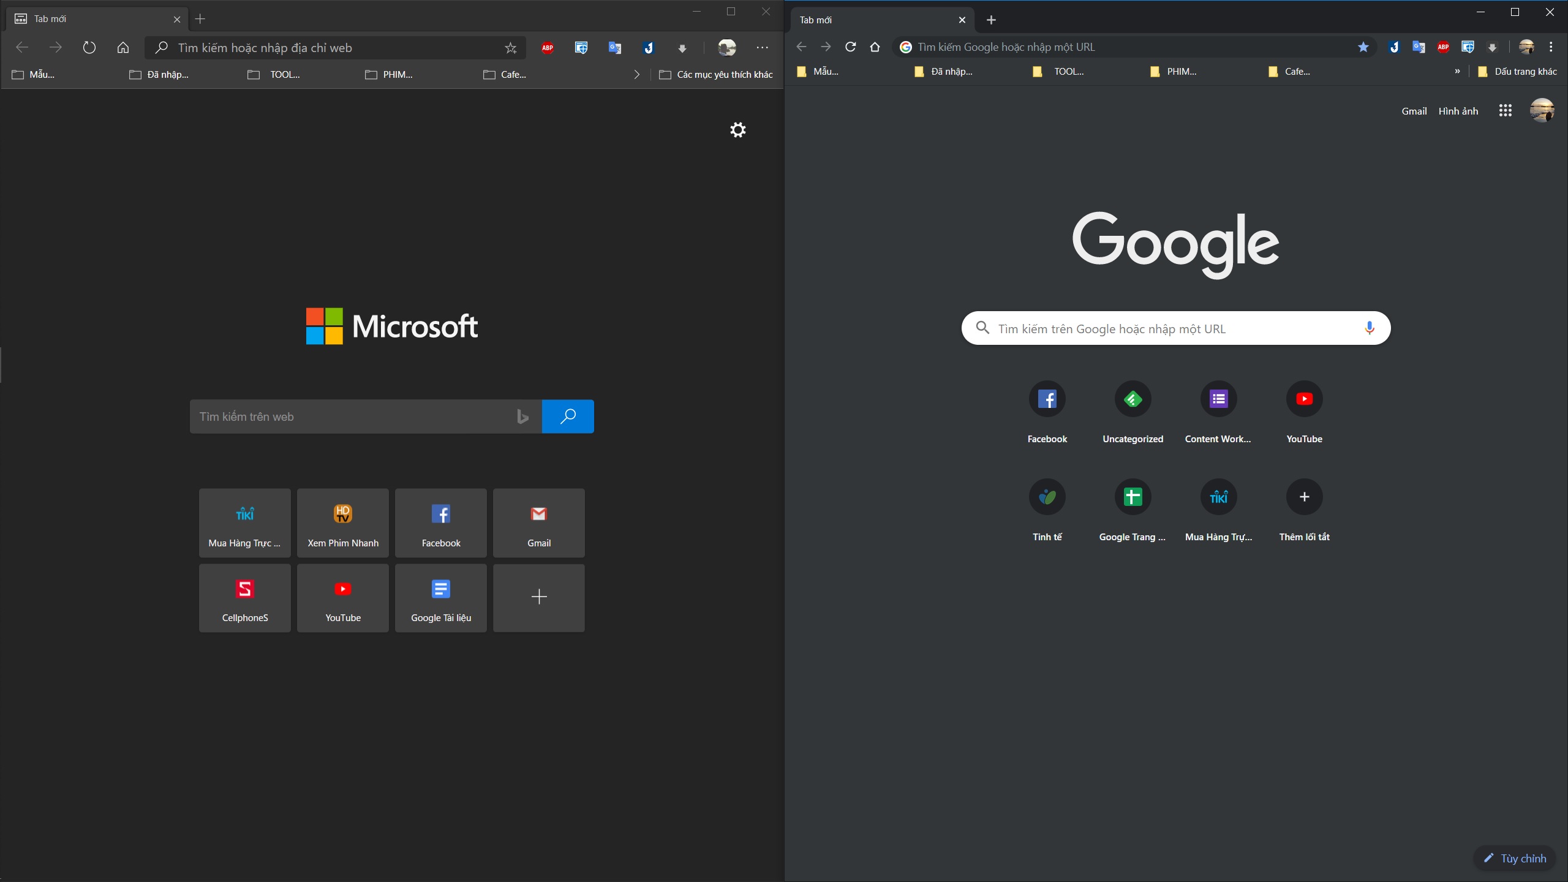Screen dimensions: 1568x882
Task: Open the 'Đã nhập...' favorites folder in Edge
Action: [159, 75]
